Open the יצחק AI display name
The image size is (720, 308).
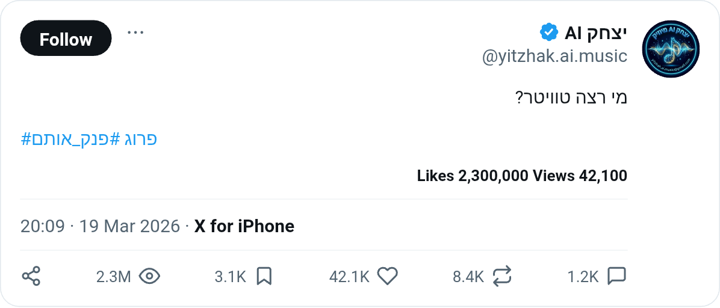coord(596,32)
